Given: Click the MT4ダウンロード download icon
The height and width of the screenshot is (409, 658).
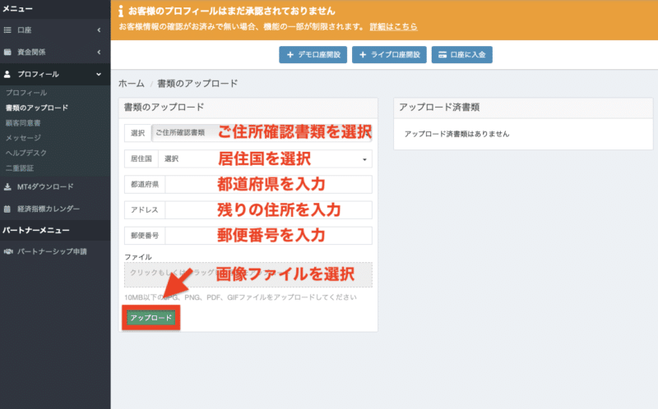Looking at the screenshot, I should coord(7,187).
